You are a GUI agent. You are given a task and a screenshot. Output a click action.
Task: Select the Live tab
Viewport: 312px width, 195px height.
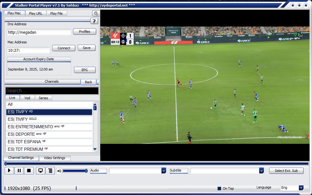coord(12,98)
